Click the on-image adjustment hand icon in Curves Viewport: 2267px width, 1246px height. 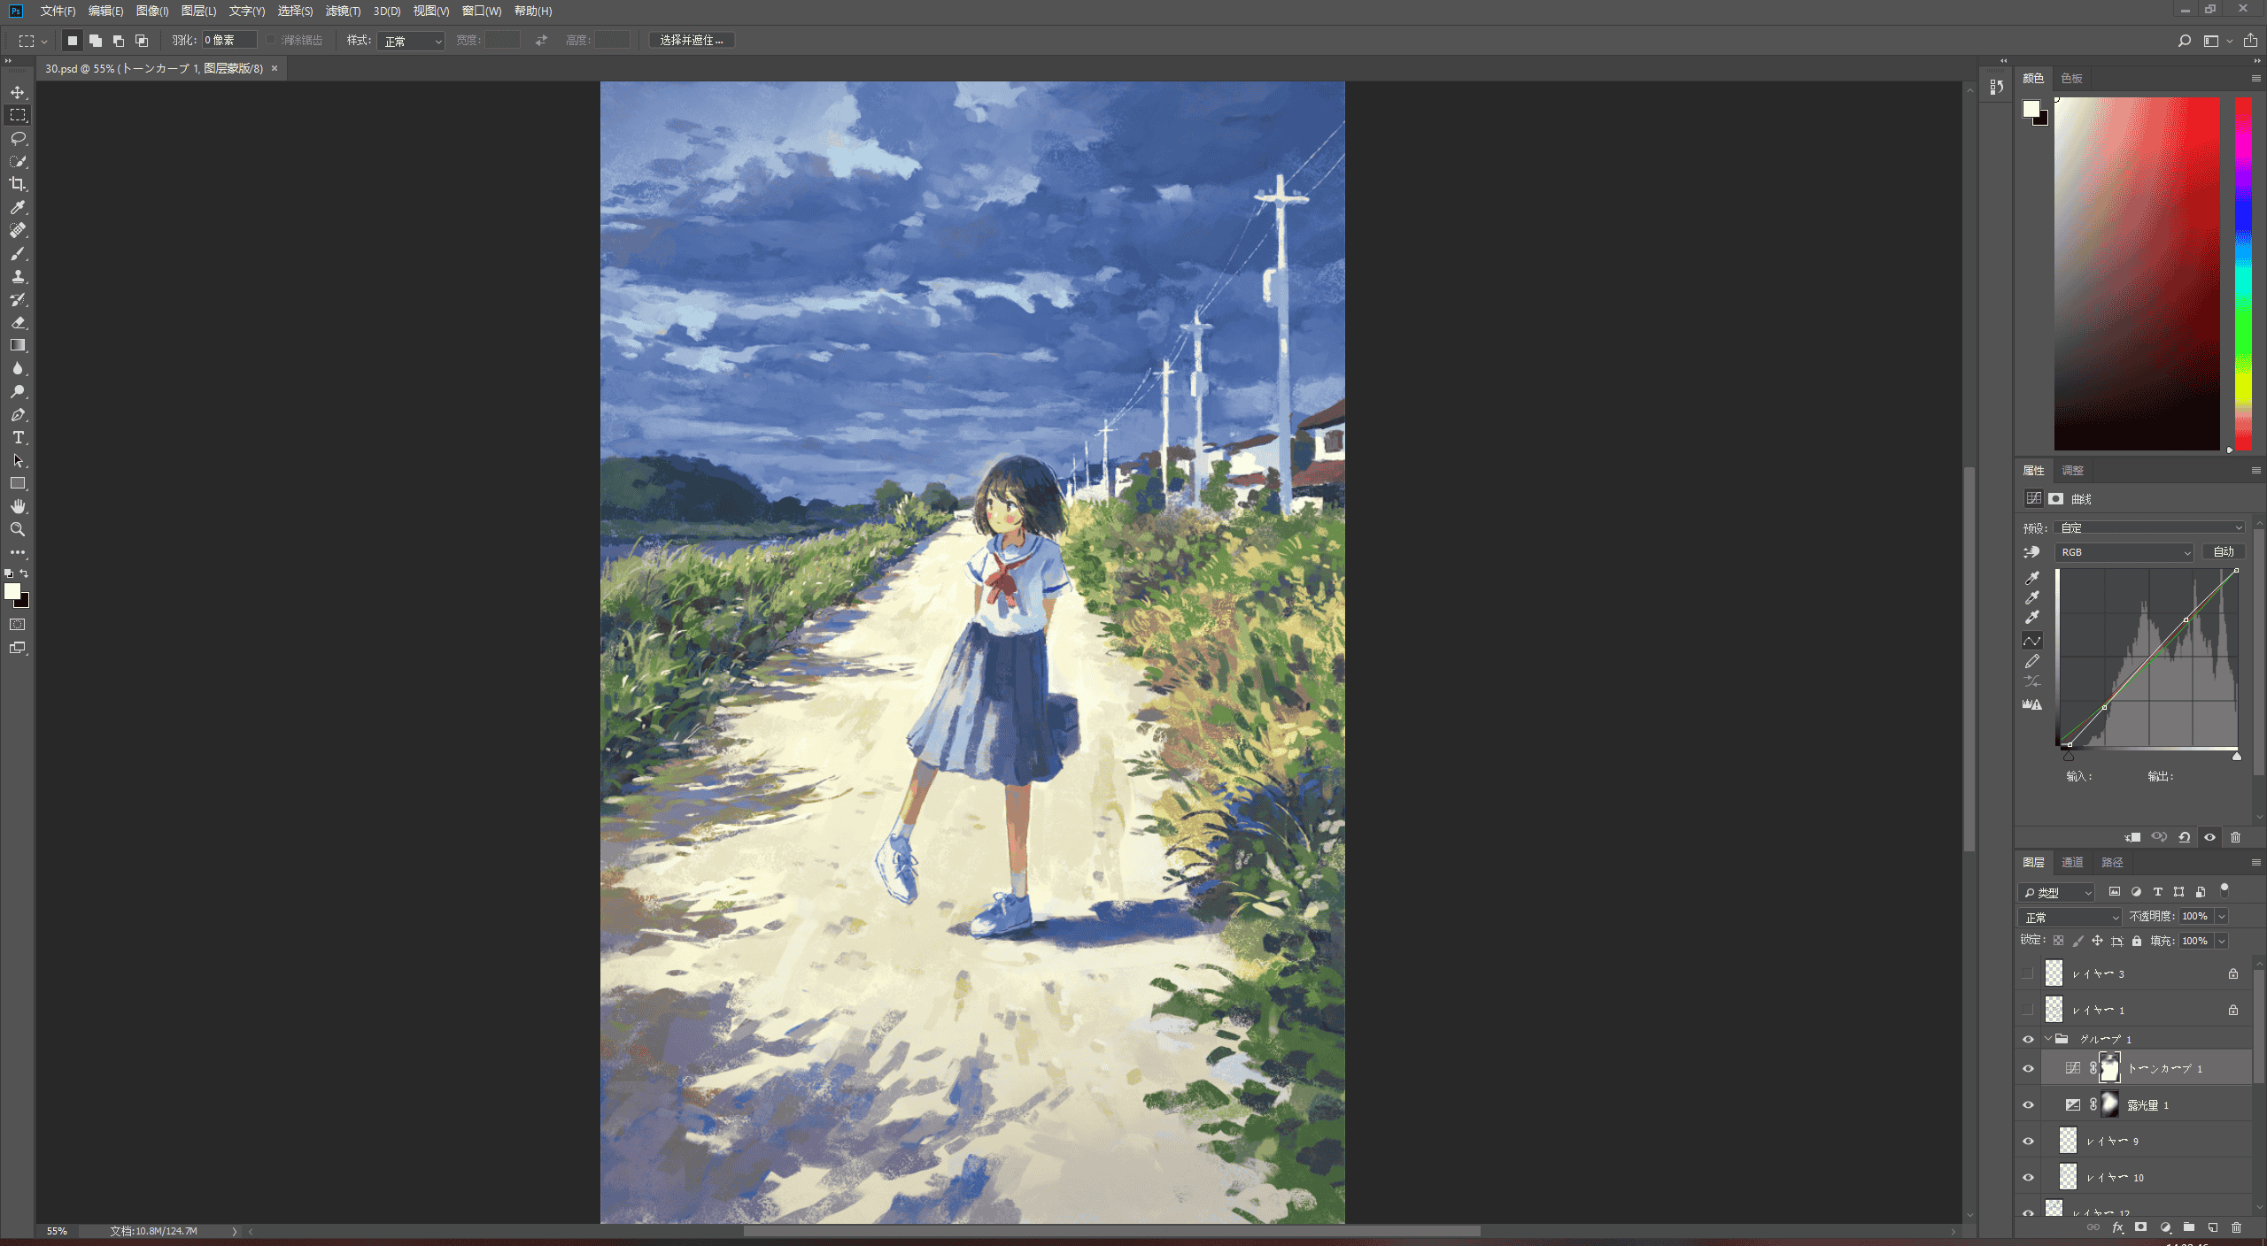point(2032,552)
